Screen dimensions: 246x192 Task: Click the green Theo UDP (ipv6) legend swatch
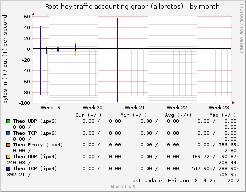coord(8,121)
